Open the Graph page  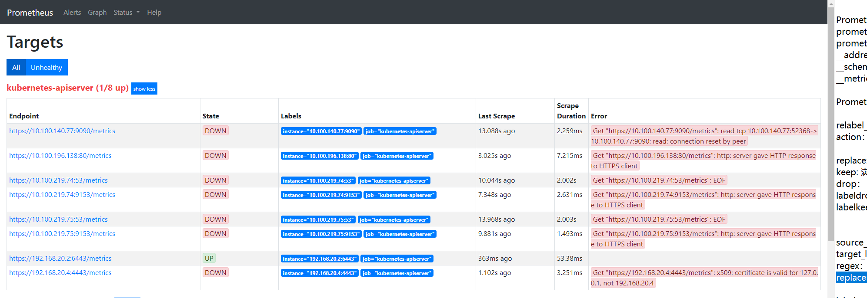(97, 13)
